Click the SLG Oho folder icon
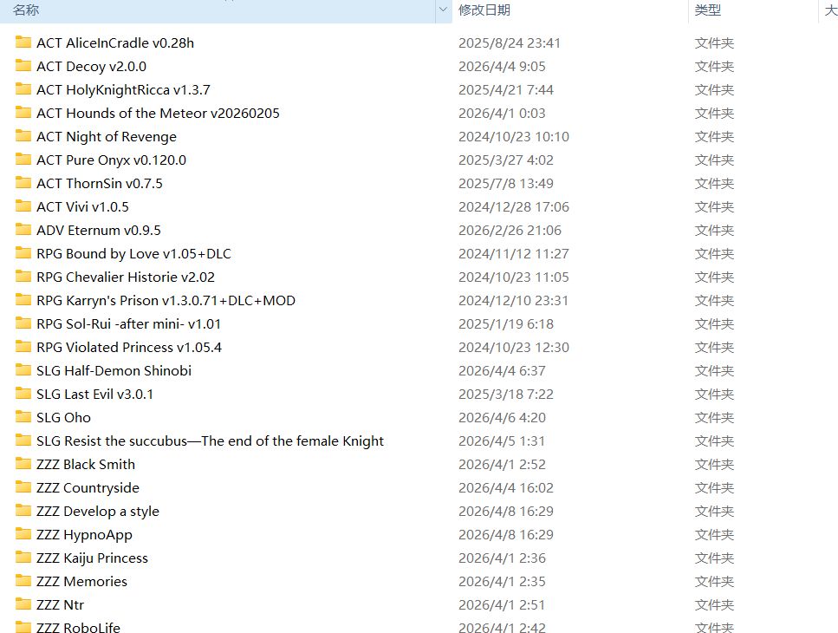The height and width of the screenshot is (633, 838). (x=23, y=417)
